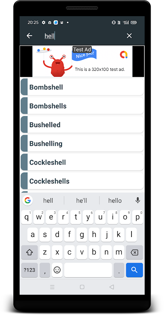The width and height of the screenshot is (164, 315).
Task: Tap the Android home navigation button
Action: 82,287
